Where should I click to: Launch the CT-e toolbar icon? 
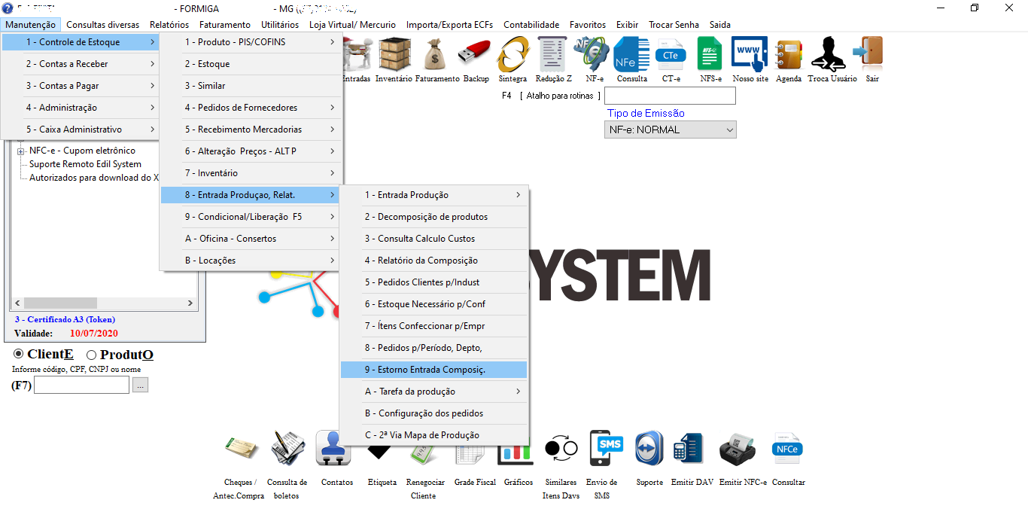tap(670, 56)
